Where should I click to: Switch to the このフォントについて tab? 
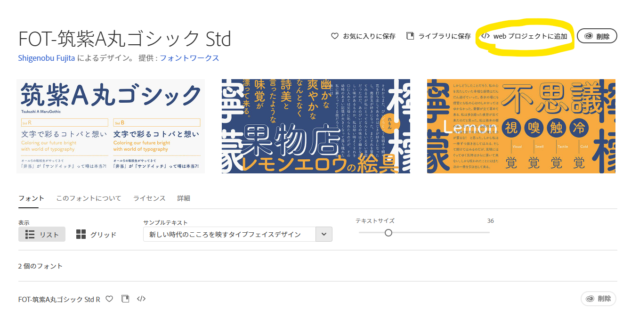tap(89, 198)
